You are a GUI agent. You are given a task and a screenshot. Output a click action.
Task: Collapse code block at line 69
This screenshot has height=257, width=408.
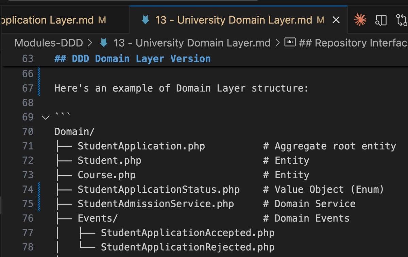(x=45, y=117)
